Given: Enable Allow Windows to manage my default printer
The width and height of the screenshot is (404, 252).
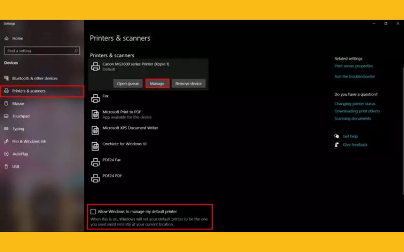Looking at the screenshot, I should (x=93, y=212).
